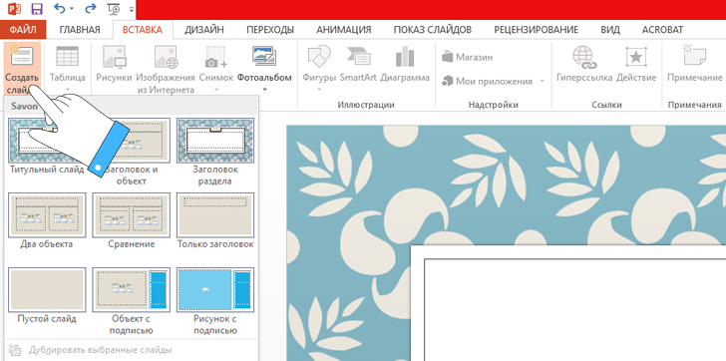Image resolution: width=726 pixels, height=361 pixels.
Task: Click the Действие star icon
Action: (636, 58)
